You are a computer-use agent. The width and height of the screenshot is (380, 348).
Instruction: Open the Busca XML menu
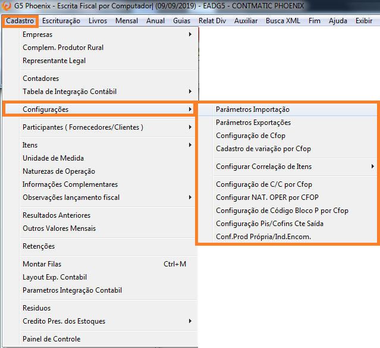click(283, 21)
